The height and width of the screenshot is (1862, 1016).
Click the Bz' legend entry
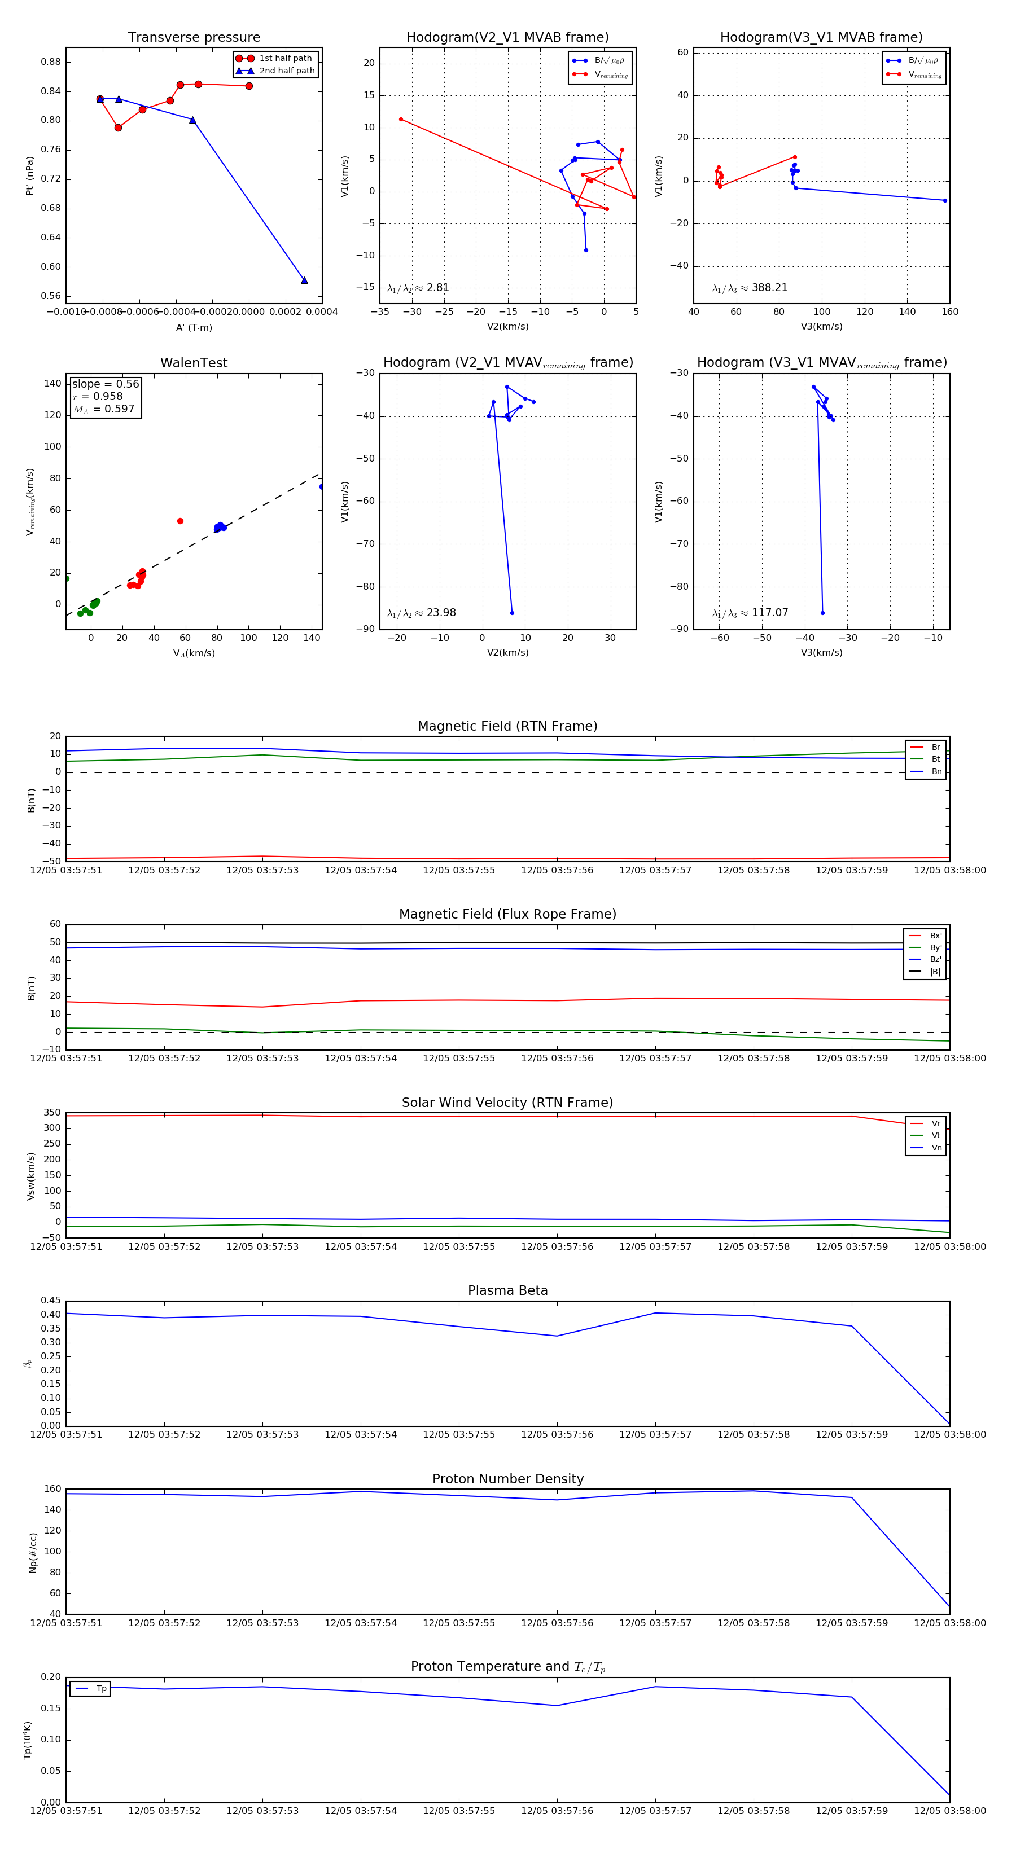[926, 960]
